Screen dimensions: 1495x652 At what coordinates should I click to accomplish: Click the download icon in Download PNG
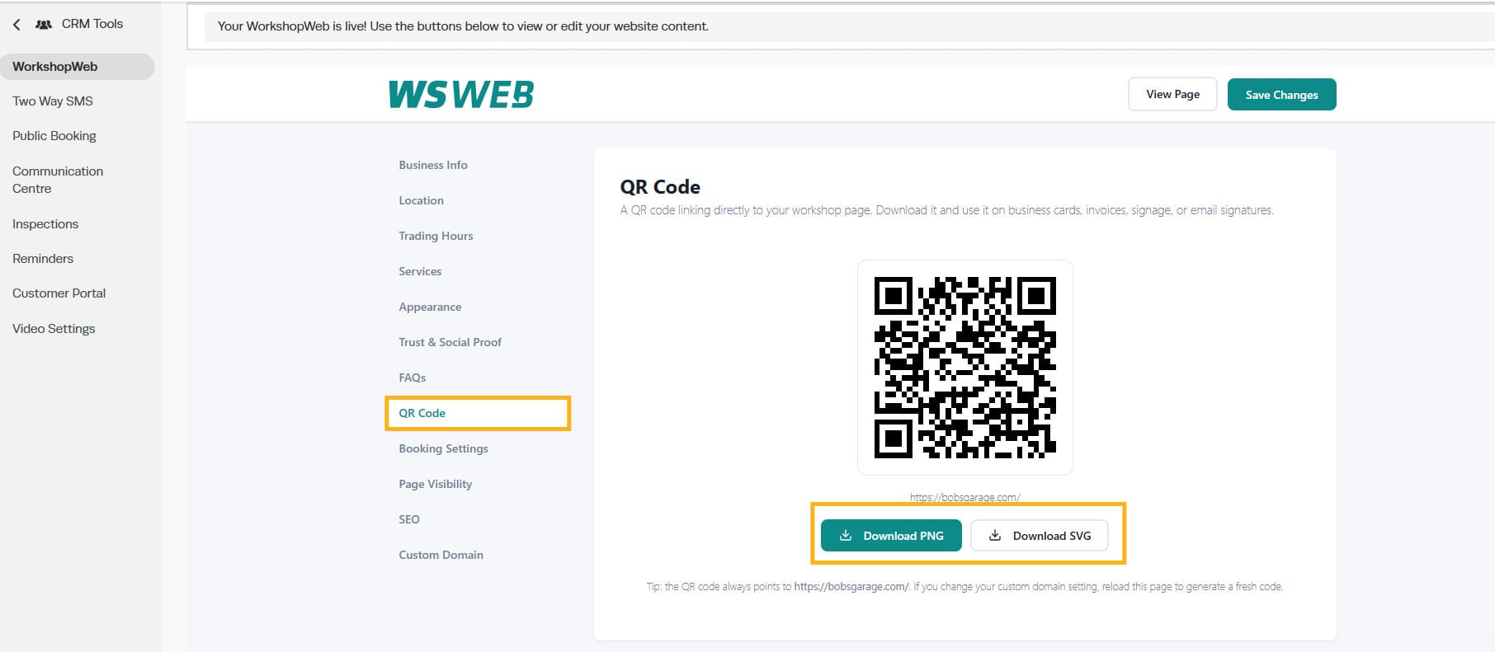pyautogui.click(x=846, y=536)
